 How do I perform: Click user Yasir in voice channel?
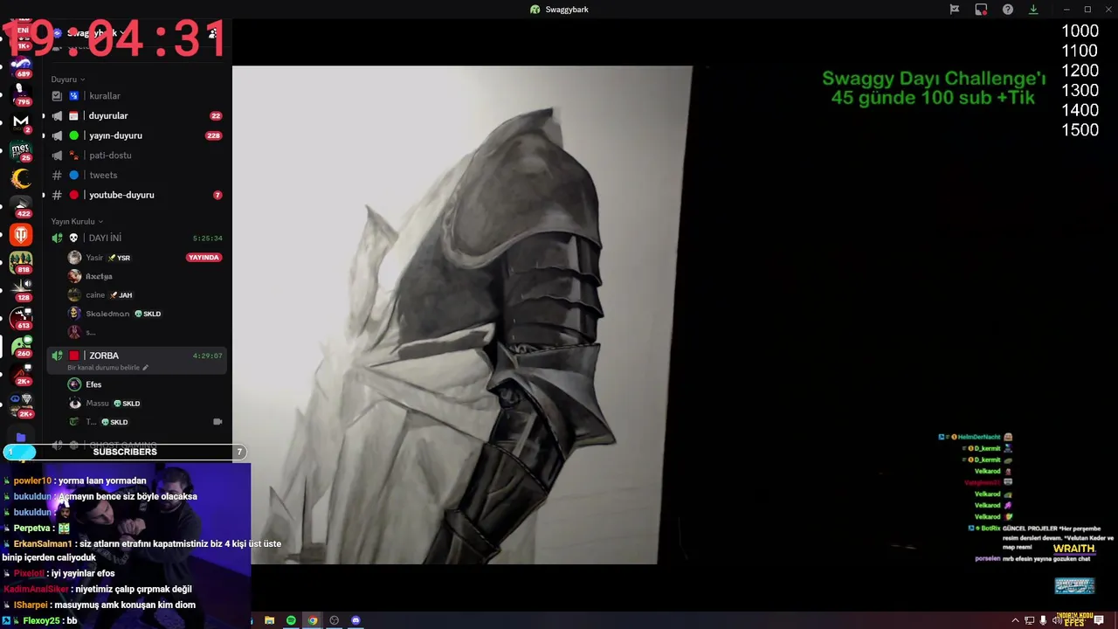95,258
